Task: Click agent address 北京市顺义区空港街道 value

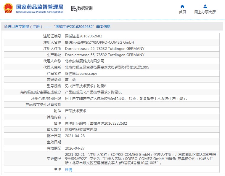Action: (x=107, y=67)
